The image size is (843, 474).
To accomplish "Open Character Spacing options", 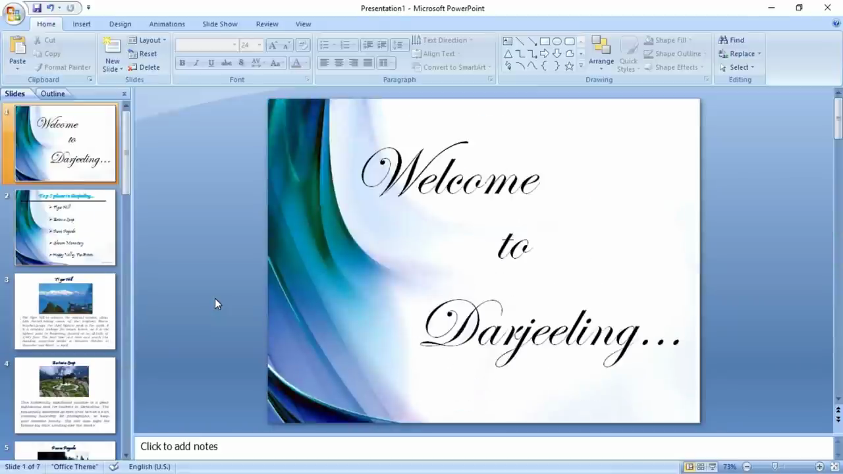I will [257, 63].
